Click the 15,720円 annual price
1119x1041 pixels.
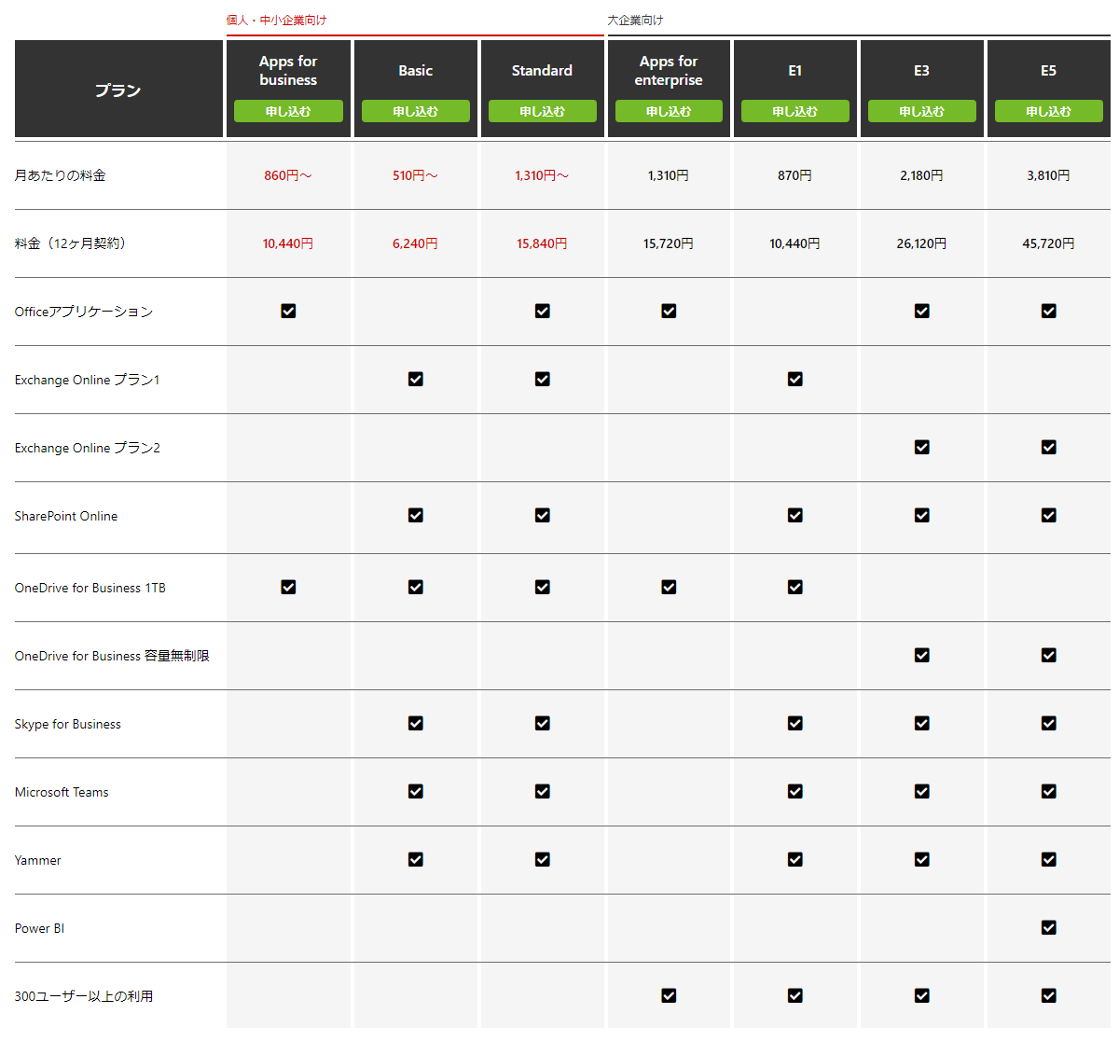click(x=669, y=243)
